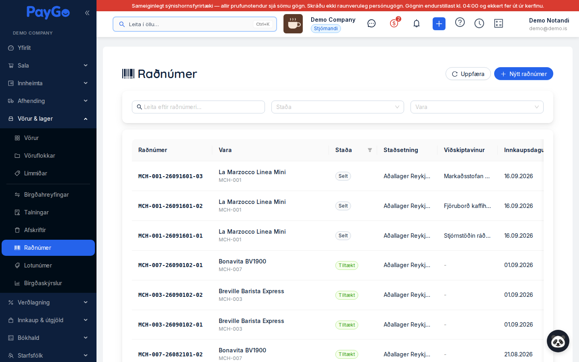The height and width of the screenshot is (362, 579).
Task: Open the clock history icon
Action: (479, 24)
